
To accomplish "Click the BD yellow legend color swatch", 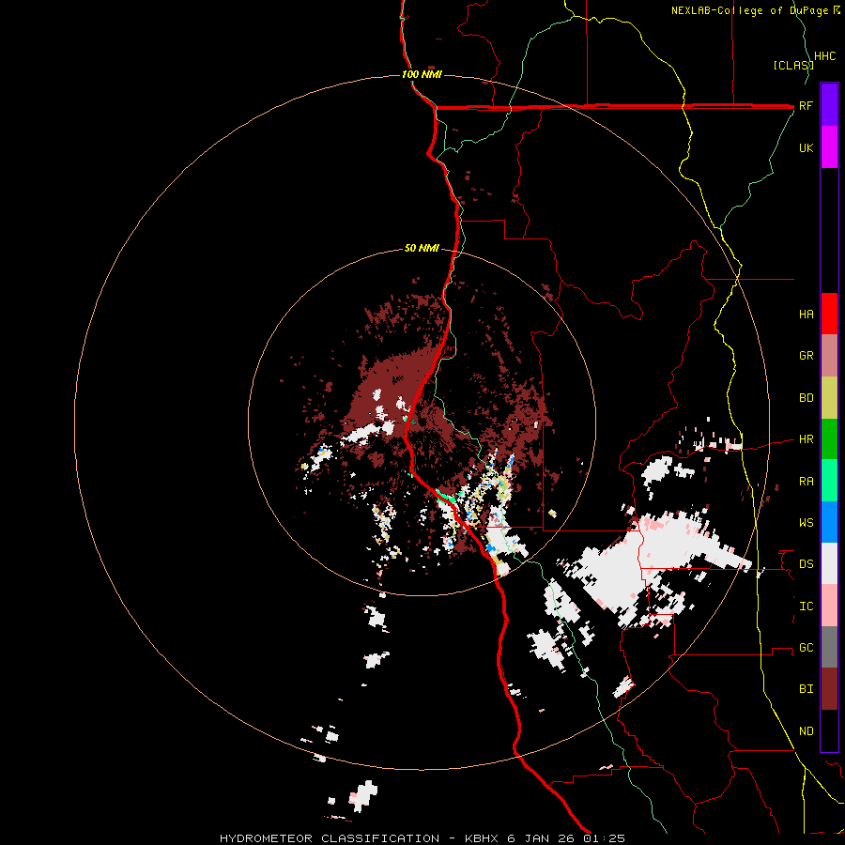I will 829,398.
